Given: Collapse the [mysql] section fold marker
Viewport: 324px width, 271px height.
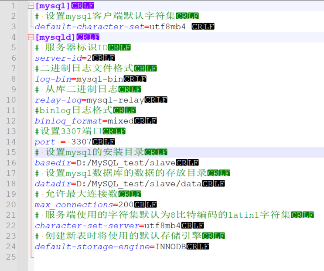Looking at the screenshot, I should [x=31, y=6].
